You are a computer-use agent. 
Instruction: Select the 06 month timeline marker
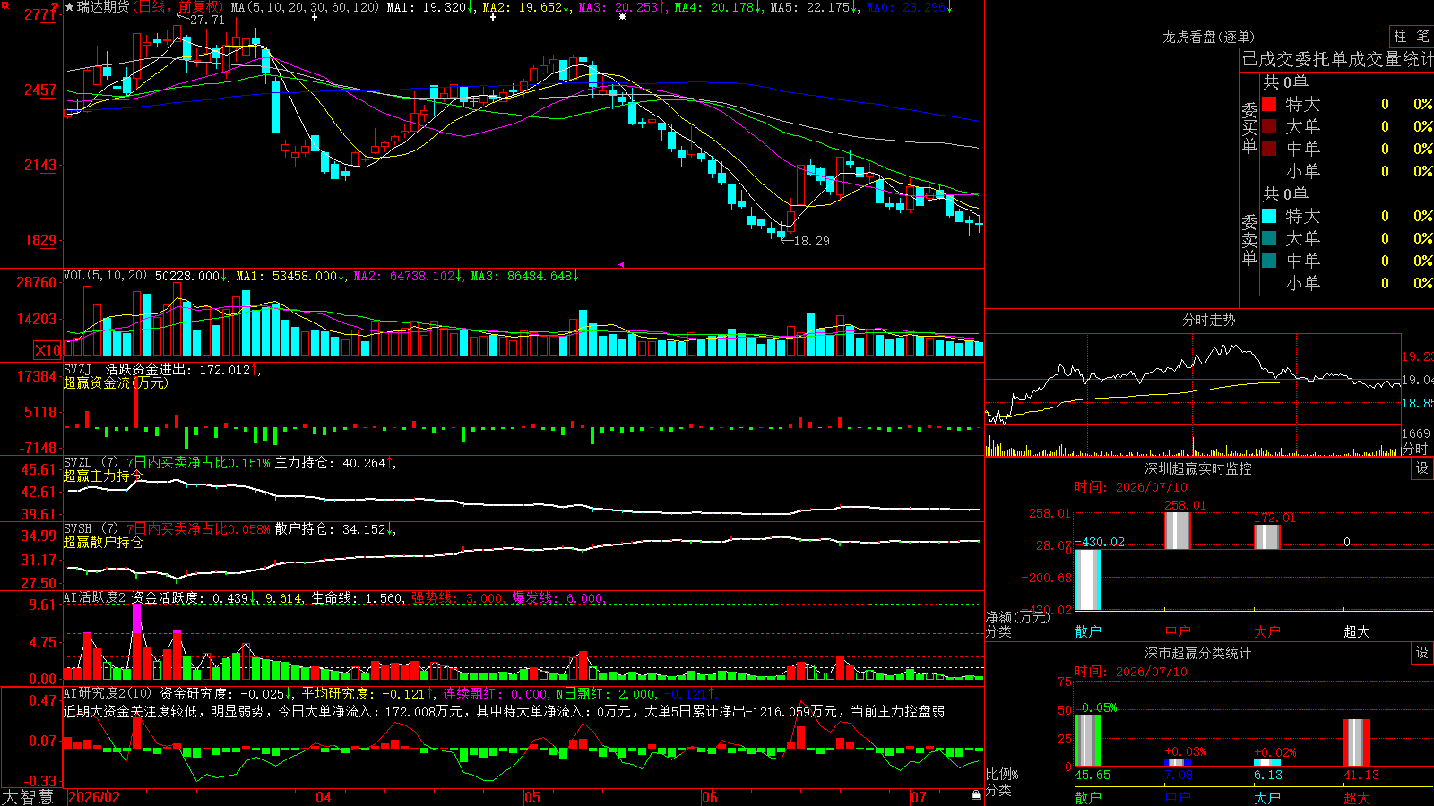point(710,797)
